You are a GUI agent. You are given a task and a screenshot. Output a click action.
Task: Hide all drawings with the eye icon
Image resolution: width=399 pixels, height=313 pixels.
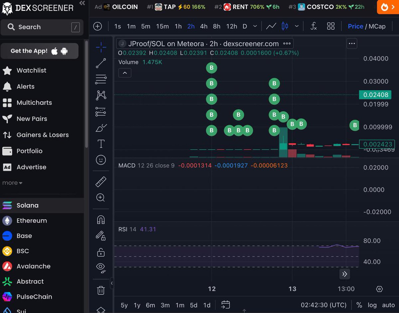pos(101,267)
